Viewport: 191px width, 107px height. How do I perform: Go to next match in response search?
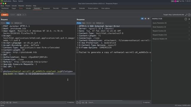86,103
